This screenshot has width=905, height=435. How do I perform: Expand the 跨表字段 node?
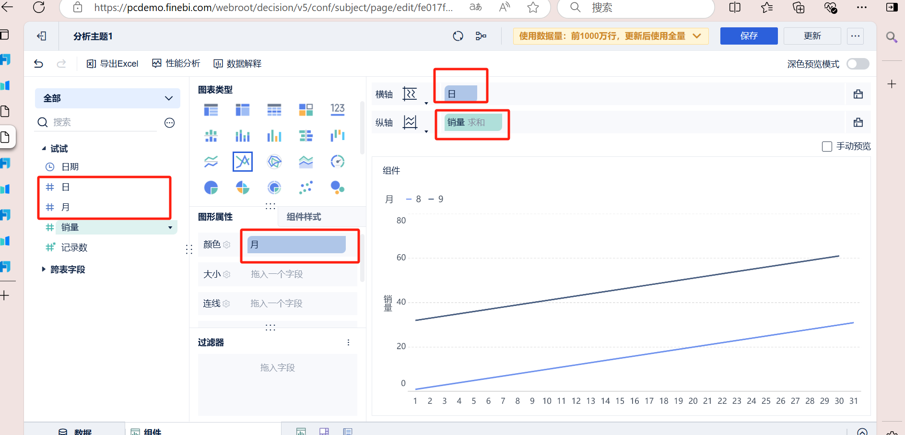click(x=44, y=269)
